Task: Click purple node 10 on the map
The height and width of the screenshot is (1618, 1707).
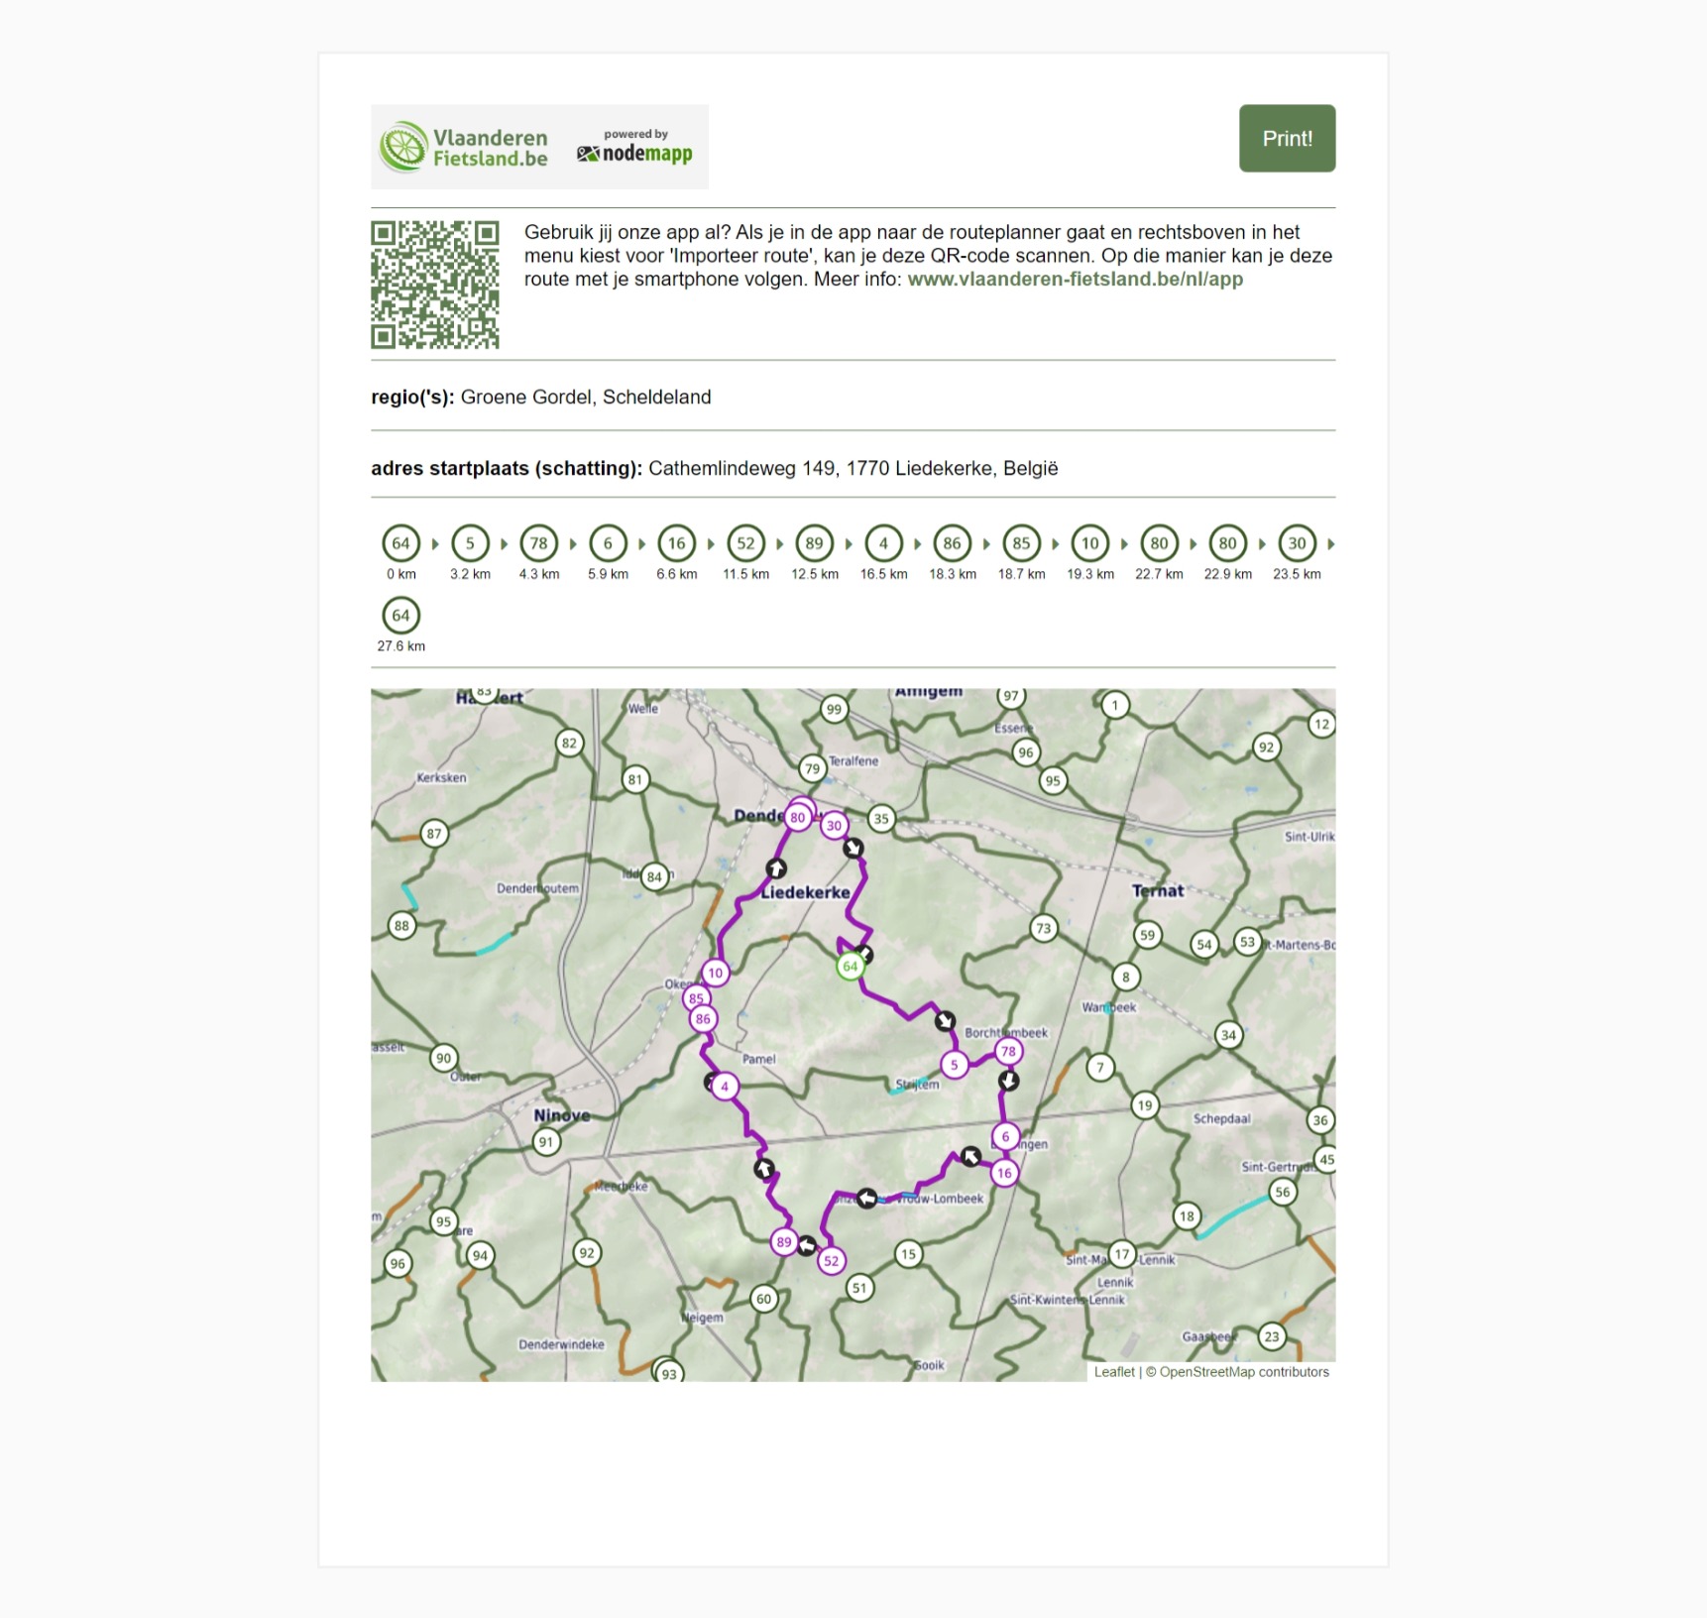Action: (715, 973)
